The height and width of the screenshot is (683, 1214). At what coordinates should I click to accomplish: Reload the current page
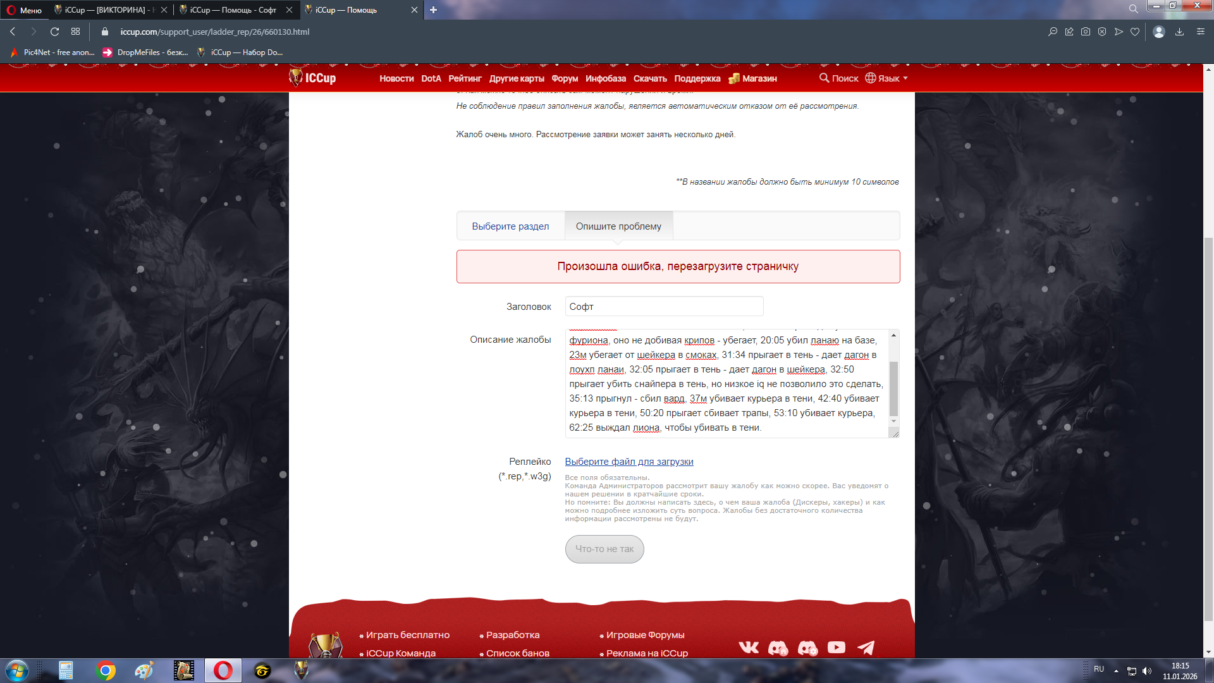pyautogui.click(x=54, y=32)
